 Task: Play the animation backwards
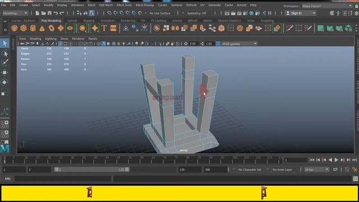pos(330,160)
